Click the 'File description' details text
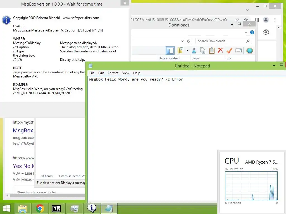 coord(61,183)
